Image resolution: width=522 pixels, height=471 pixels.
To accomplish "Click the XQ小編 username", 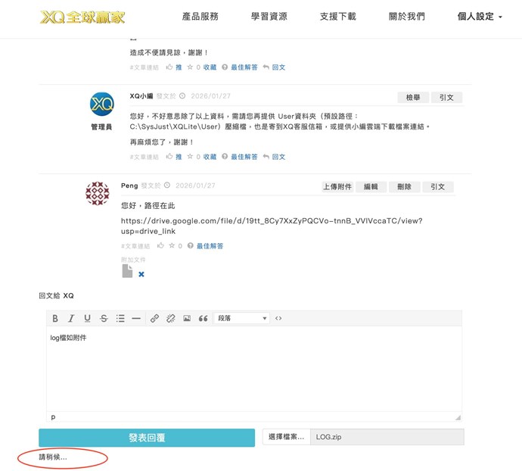I will pos(141,96).
